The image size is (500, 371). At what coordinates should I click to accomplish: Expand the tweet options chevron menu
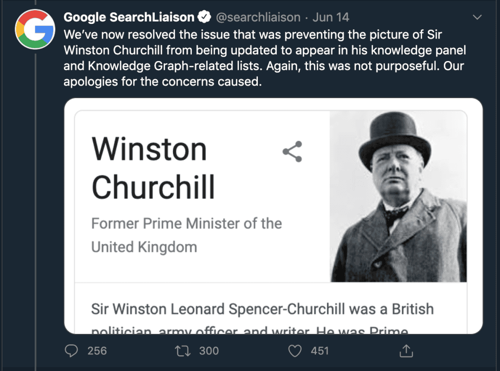pos(478,18)
